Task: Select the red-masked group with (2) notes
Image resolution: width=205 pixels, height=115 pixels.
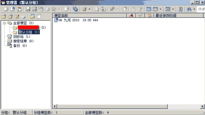Action: point(32,28)
